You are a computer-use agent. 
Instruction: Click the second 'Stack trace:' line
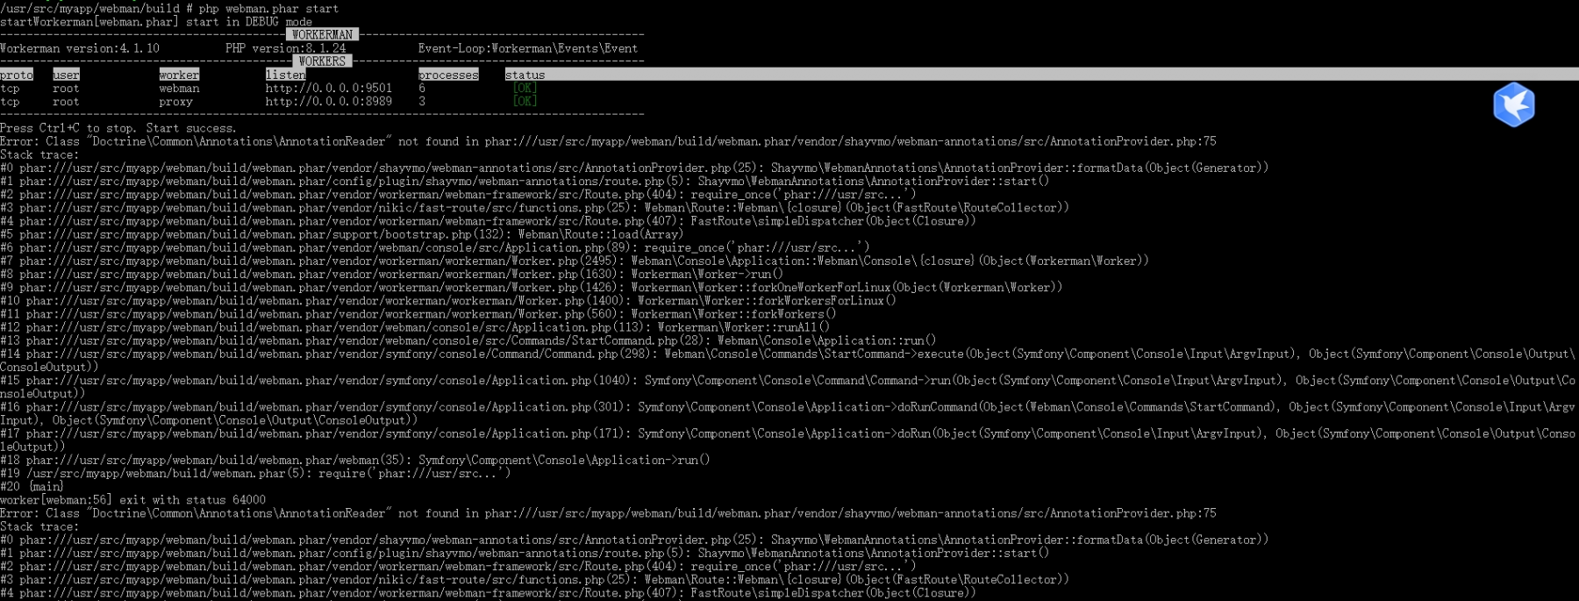(39, 526)
